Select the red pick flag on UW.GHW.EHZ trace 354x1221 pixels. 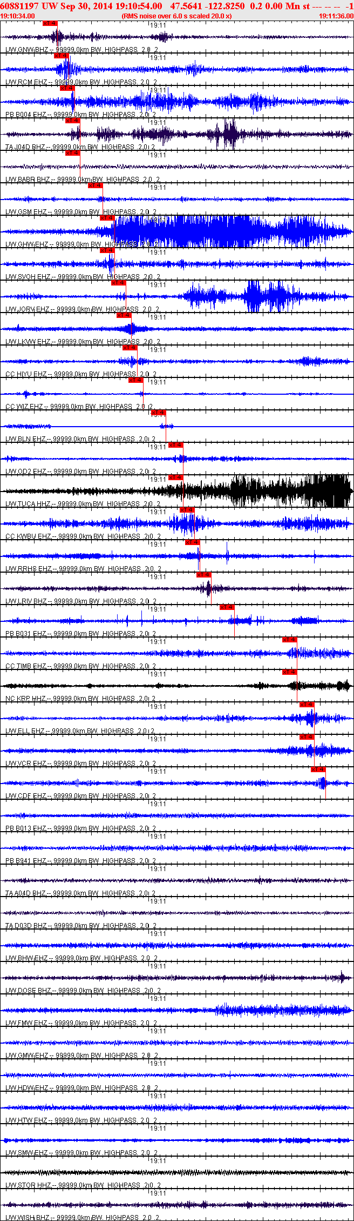coord(107,218)
